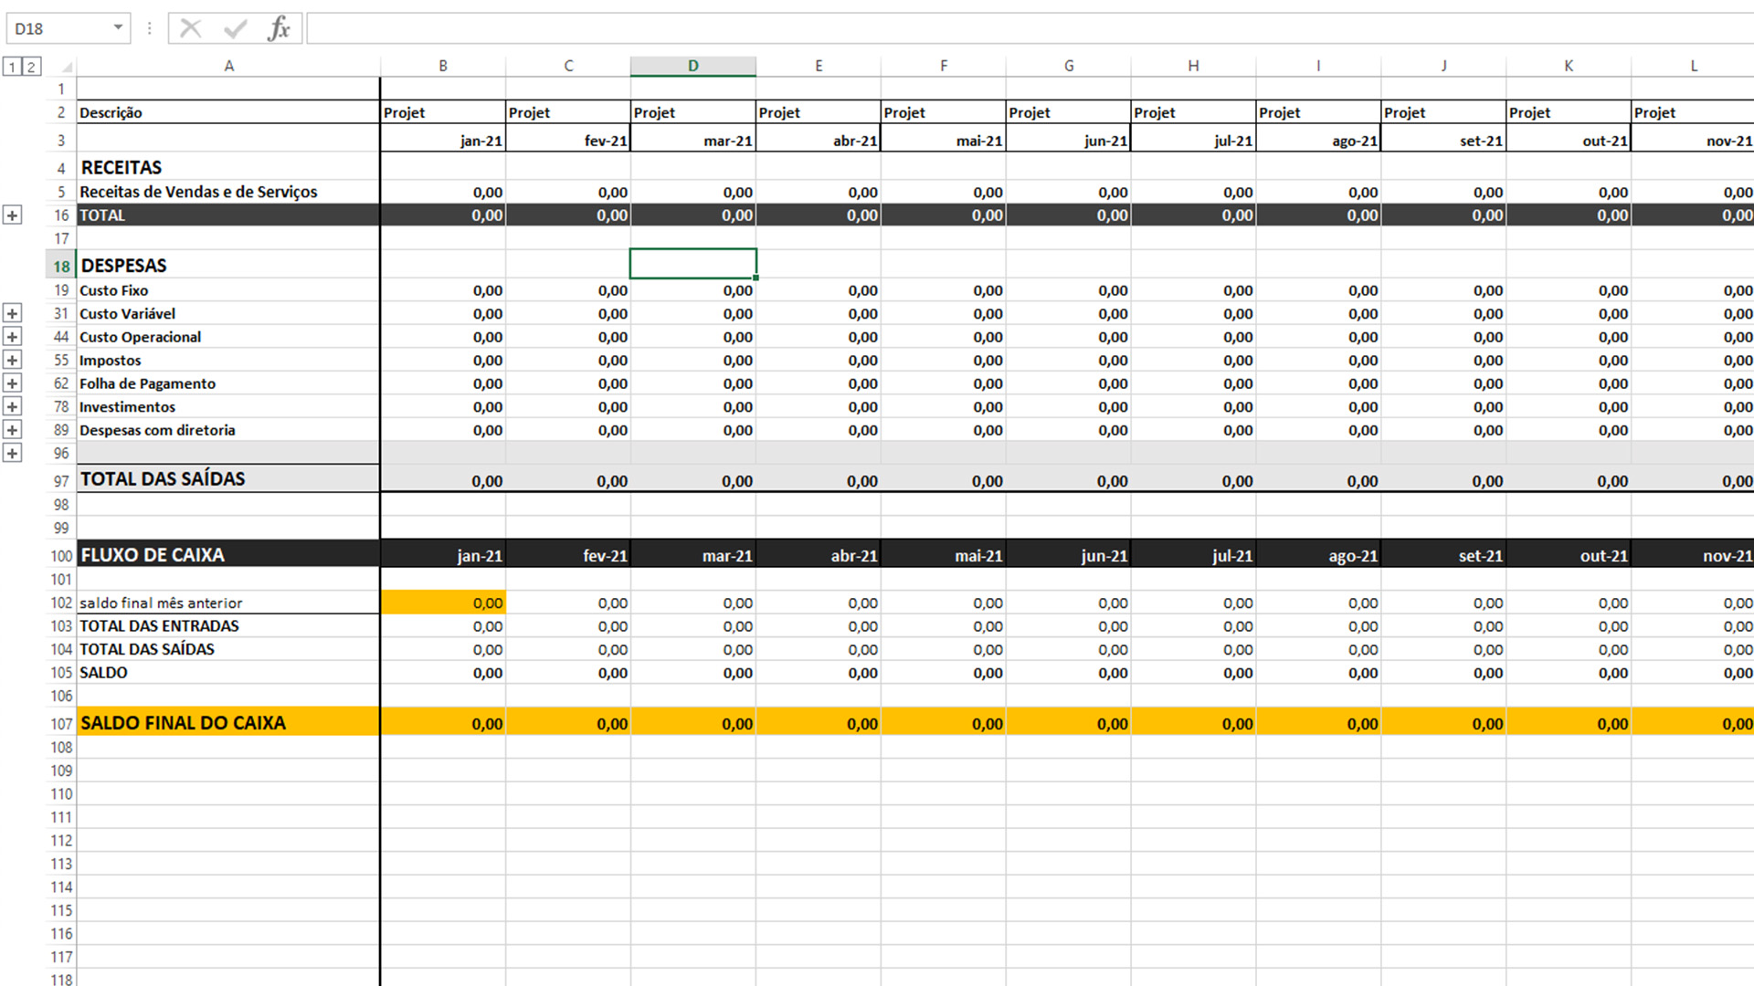Open the Name Box dropdown arrow
Viewport: 1754px width, 986px height.
click(118, 28)
